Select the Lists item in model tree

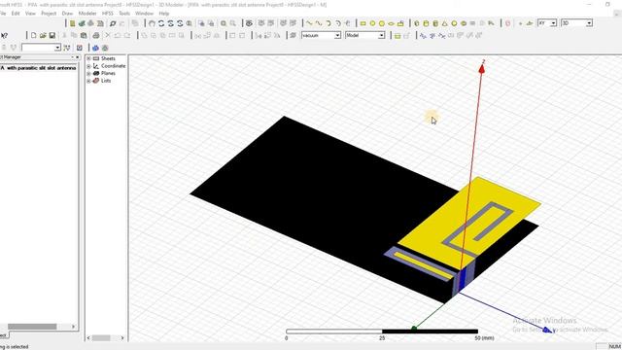pyautogui.click(x=106, y=81)
